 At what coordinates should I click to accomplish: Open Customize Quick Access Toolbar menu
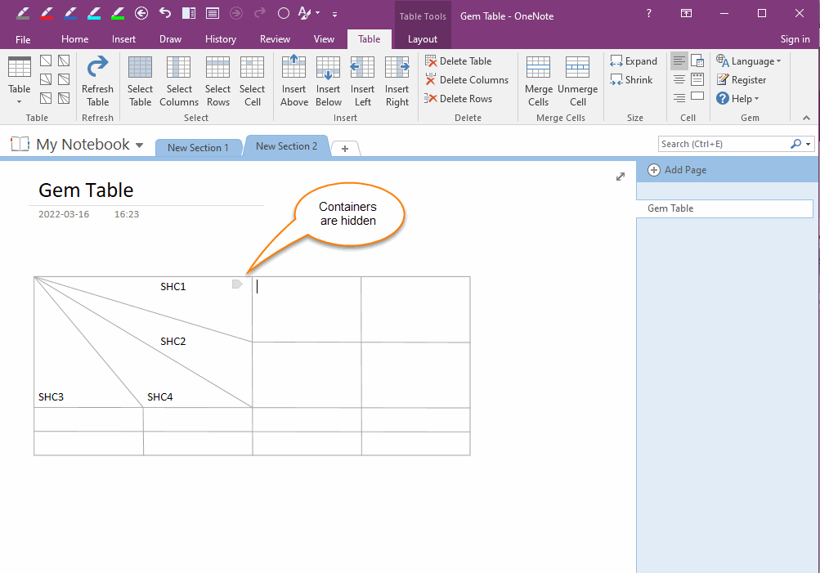pyautogui.click(x=334, y=14)
